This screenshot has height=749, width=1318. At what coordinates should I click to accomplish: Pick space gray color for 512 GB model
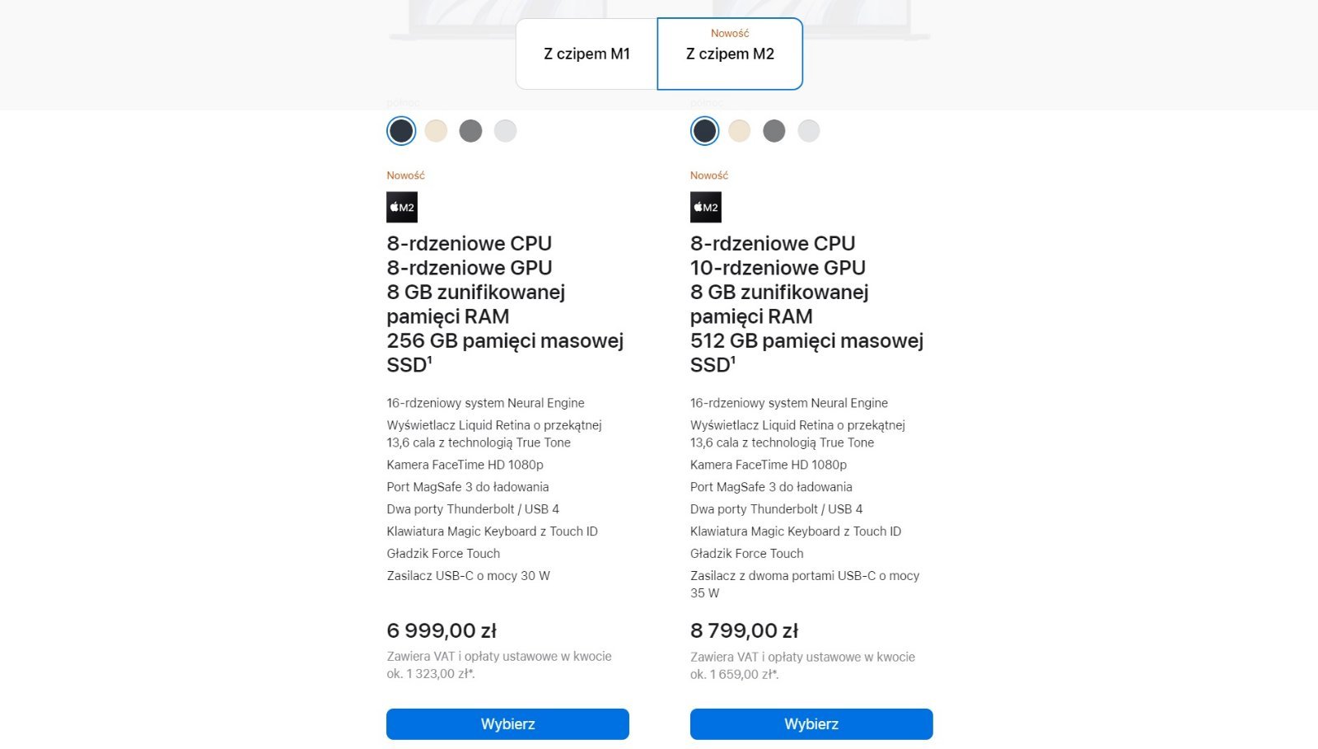774,131
